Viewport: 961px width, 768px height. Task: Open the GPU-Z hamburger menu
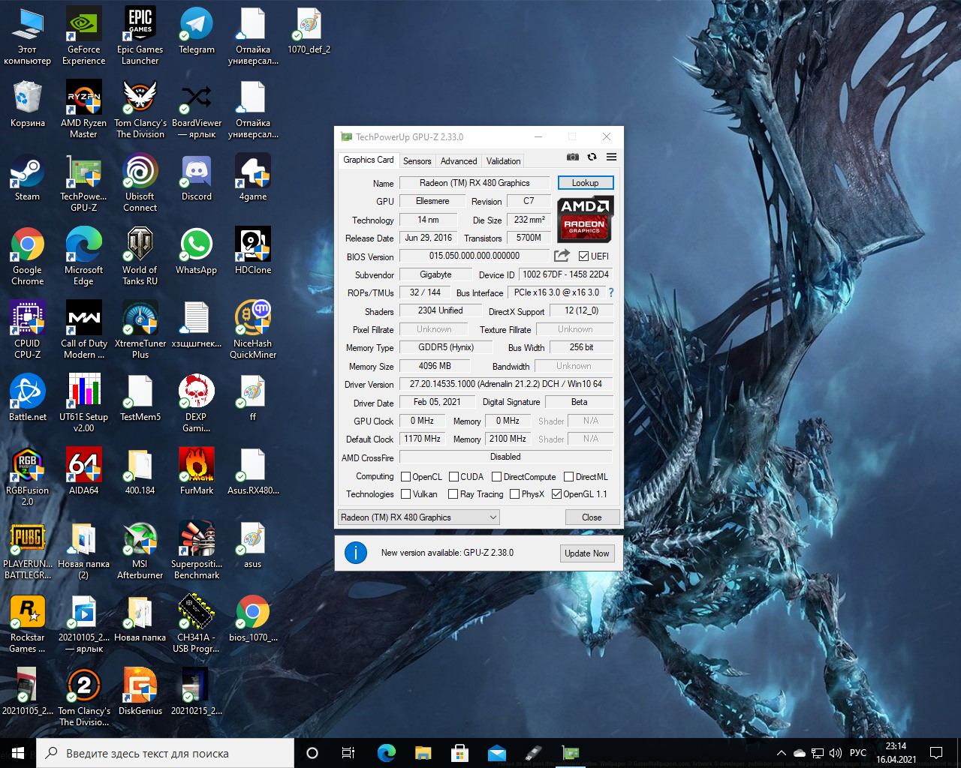tap(611, 157)
